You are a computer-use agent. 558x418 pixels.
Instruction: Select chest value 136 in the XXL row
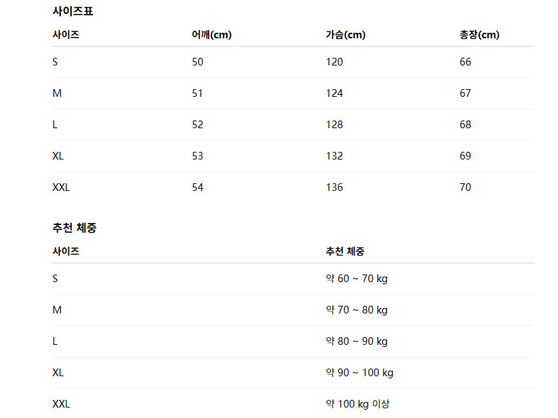point(334,187)
